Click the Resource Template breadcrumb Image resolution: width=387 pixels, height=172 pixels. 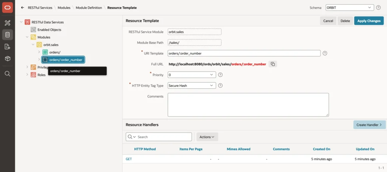[122, 8]
